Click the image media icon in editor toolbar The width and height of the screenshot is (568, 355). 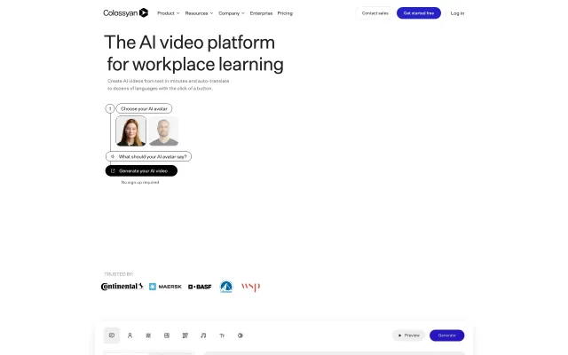tap(167, 335)
